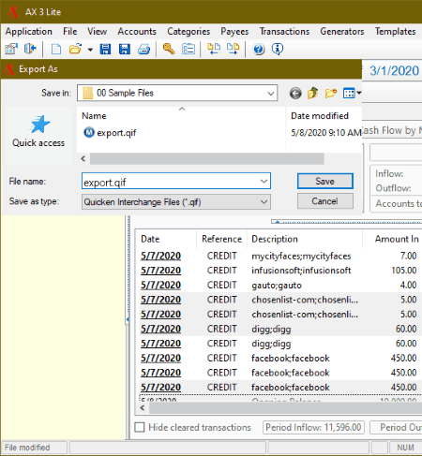This screenshot has height=456, width=422.
Task: Click the Inflow: label in summary panel
Action: [x=389, y=173]
